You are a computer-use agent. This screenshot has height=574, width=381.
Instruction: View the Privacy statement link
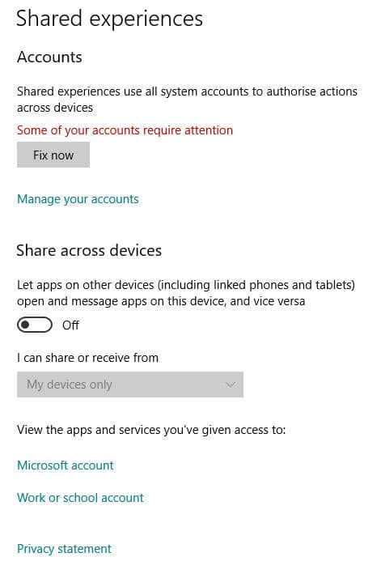65,549
